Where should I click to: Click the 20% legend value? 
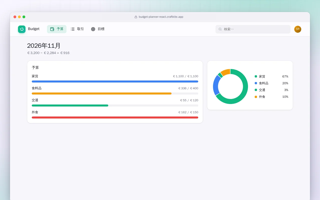pos(285,83)
